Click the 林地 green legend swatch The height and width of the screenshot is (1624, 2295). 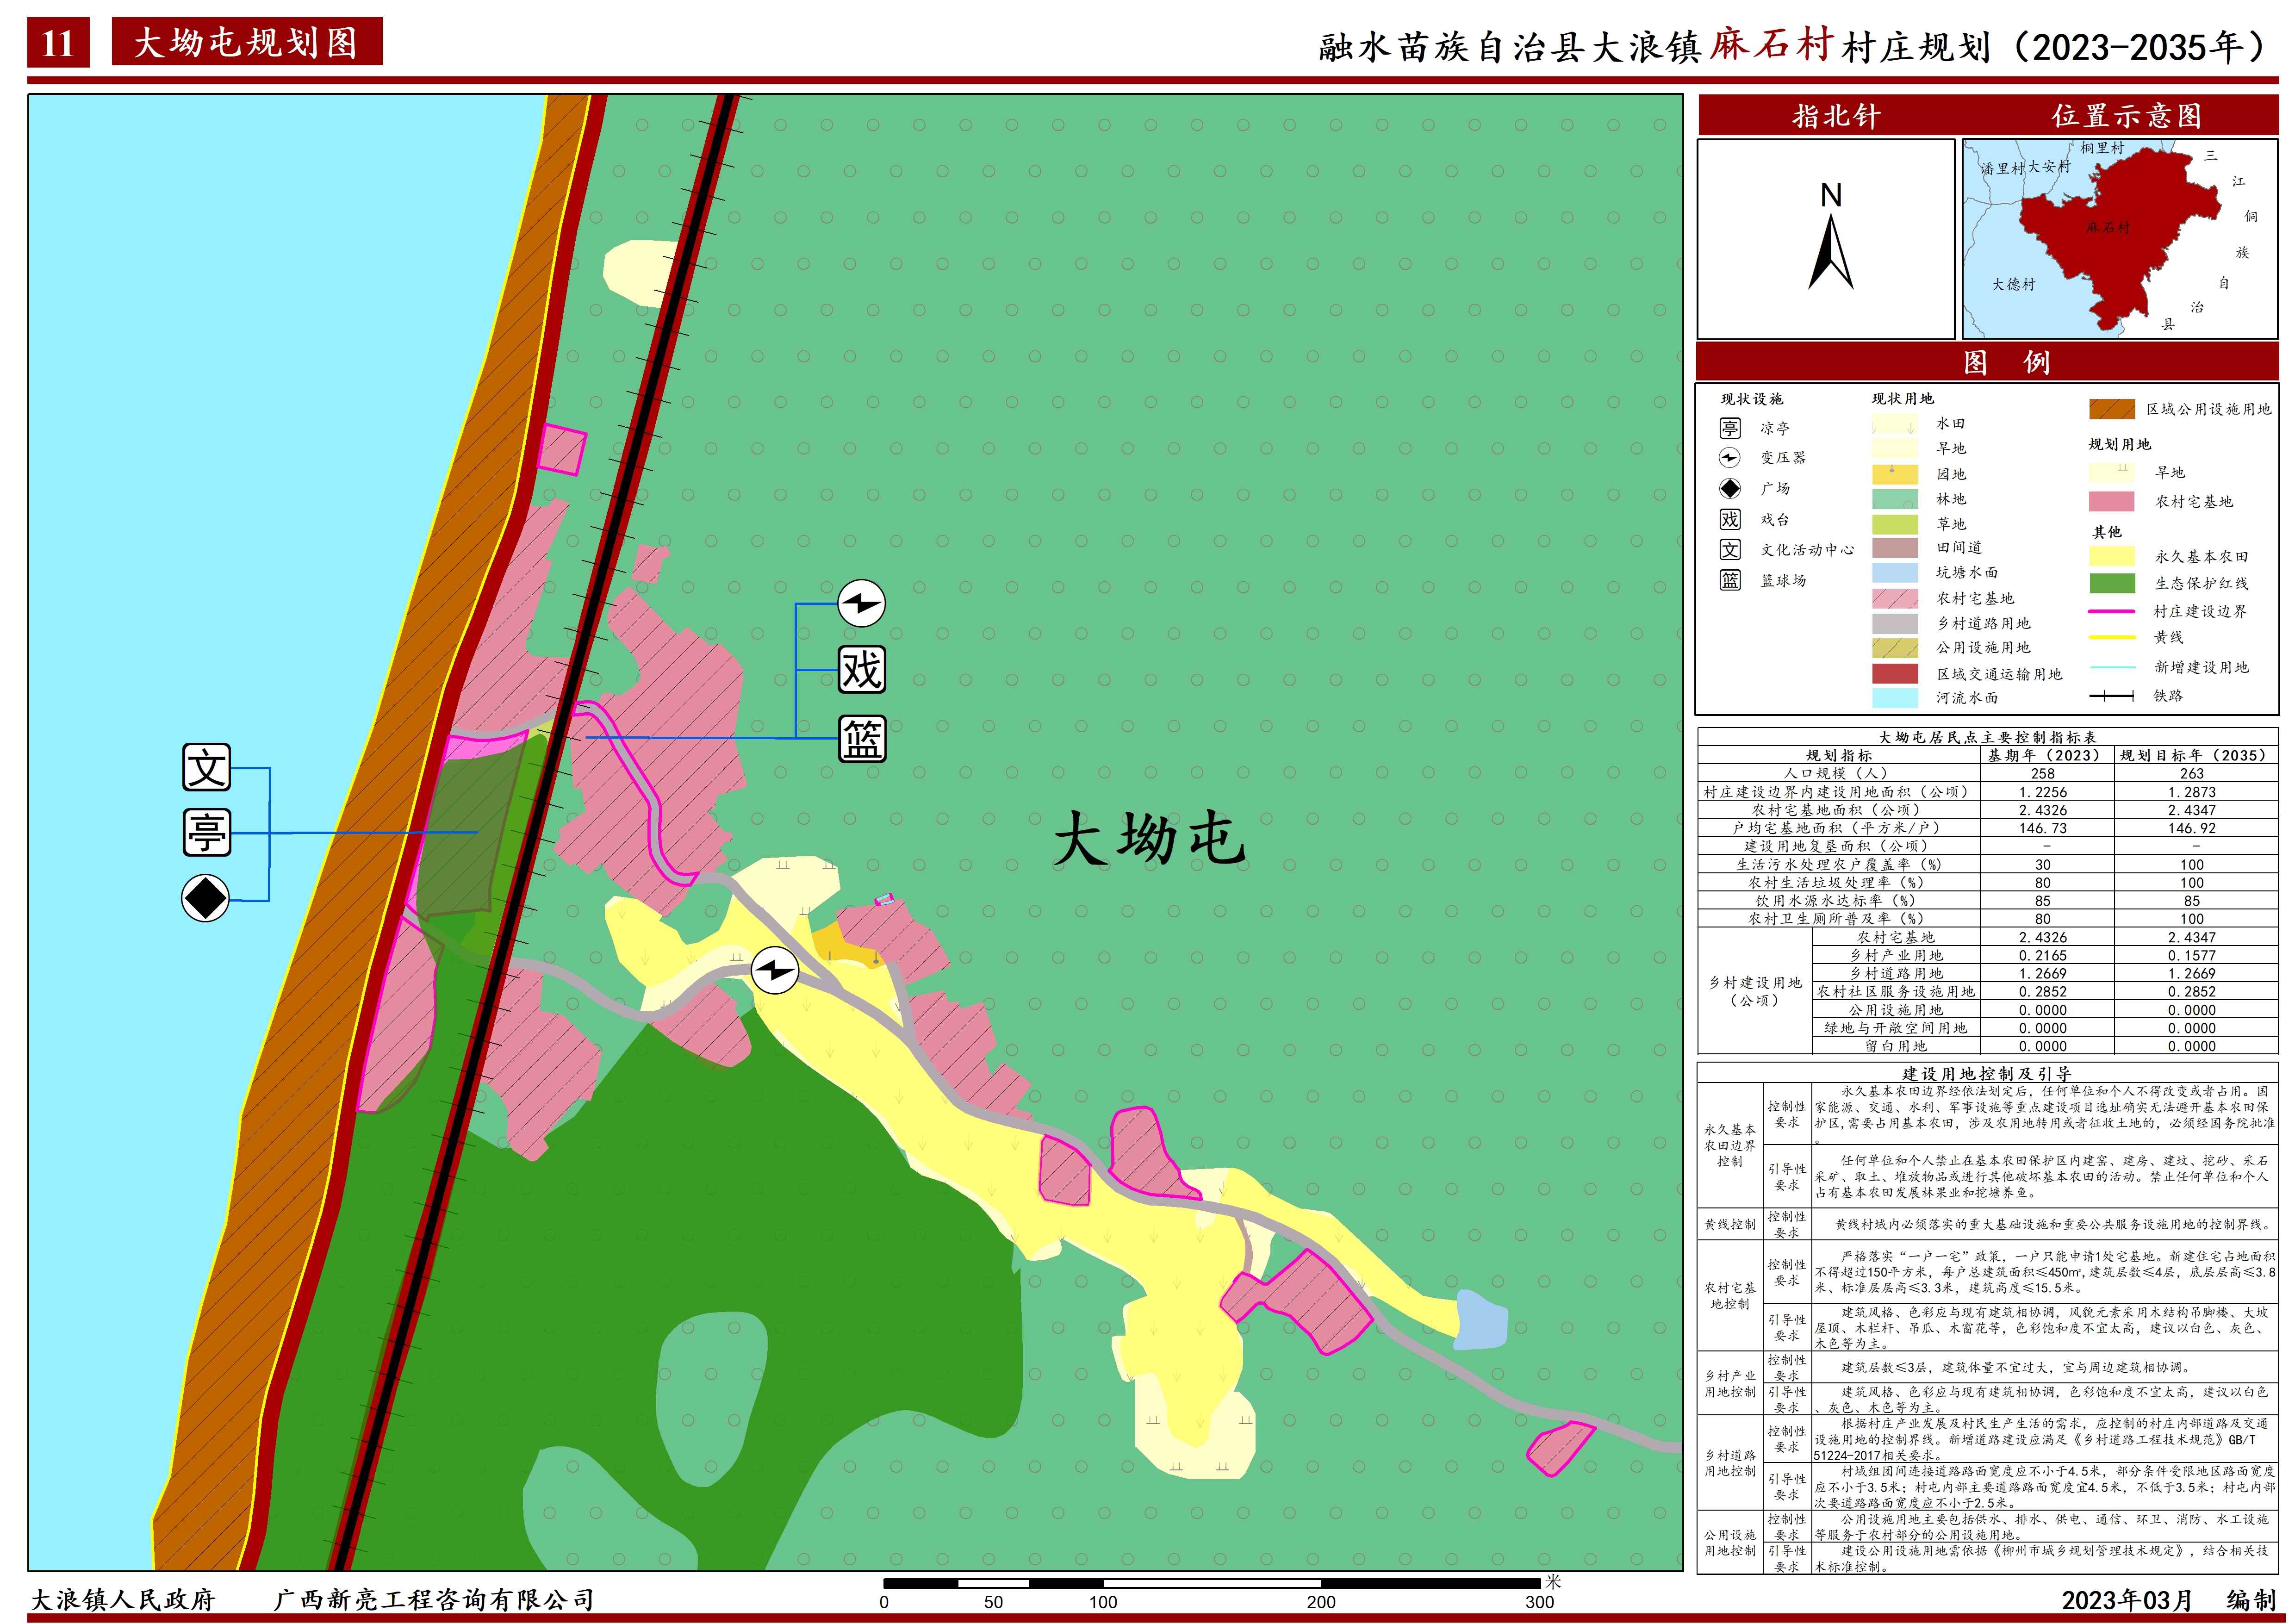pos(1894,499)
